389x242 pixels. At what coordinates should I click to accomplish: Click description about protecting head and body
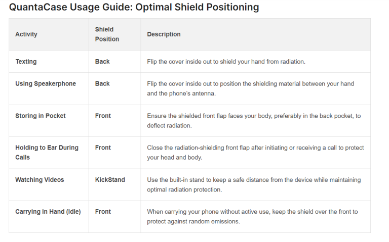pyautogui.click(x=255, y=153)
